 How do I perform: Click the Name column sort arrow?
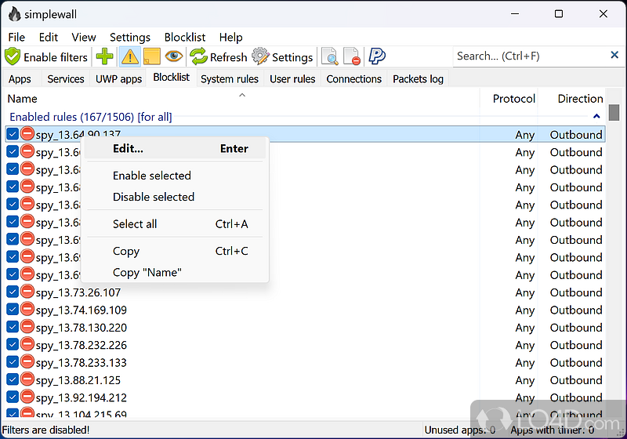coord(242,95)
